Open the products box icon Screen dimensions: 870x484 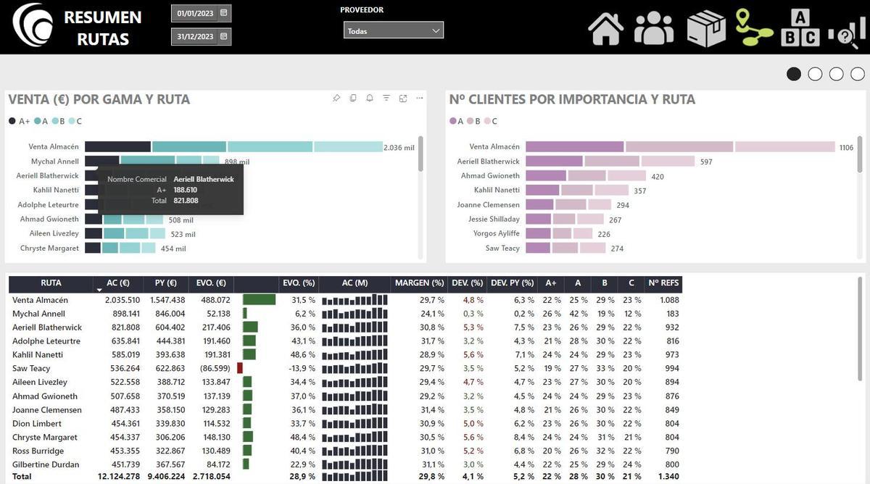706,29
